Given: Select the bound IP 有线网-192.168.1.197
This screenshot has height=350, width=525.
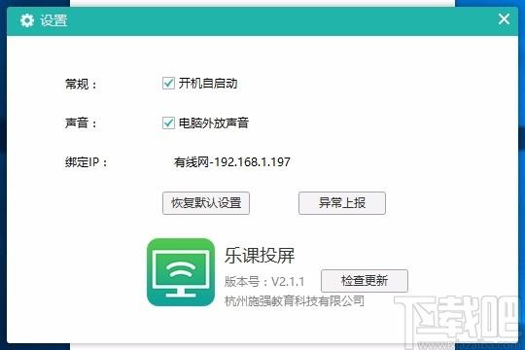Looking at the screenshot, I should click(231, 162).
